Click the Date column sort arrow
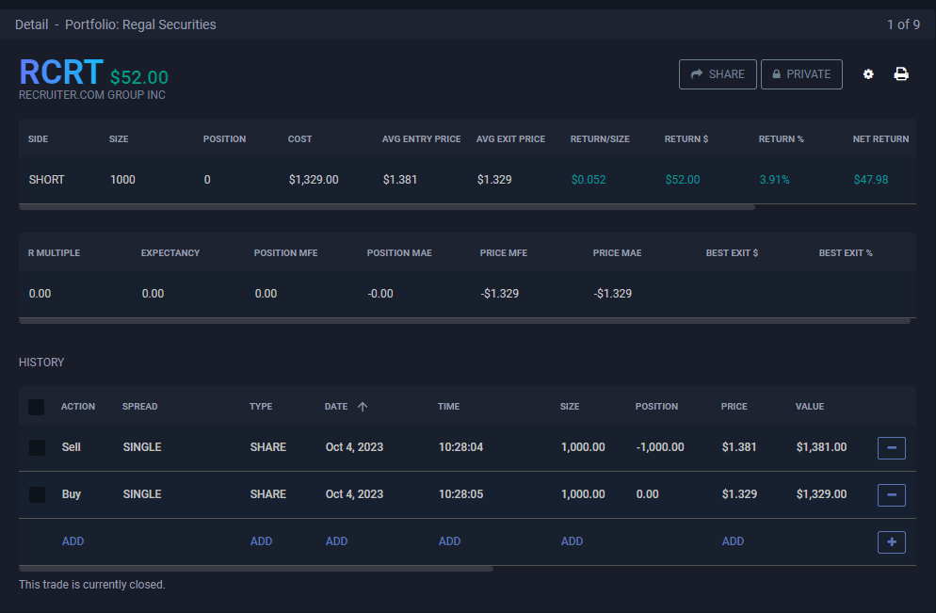936x613 pixels. point(363,407)
